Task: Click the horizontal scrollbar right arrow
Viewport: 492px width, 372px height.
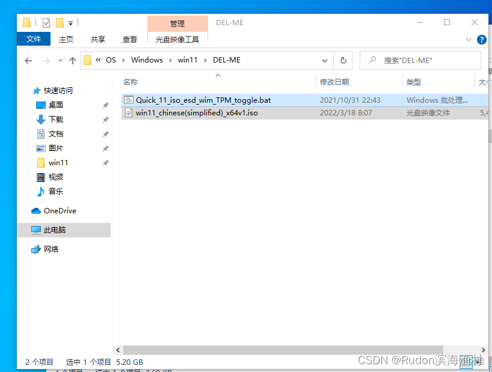Action: pyautogui.click(x=483, y=350)
